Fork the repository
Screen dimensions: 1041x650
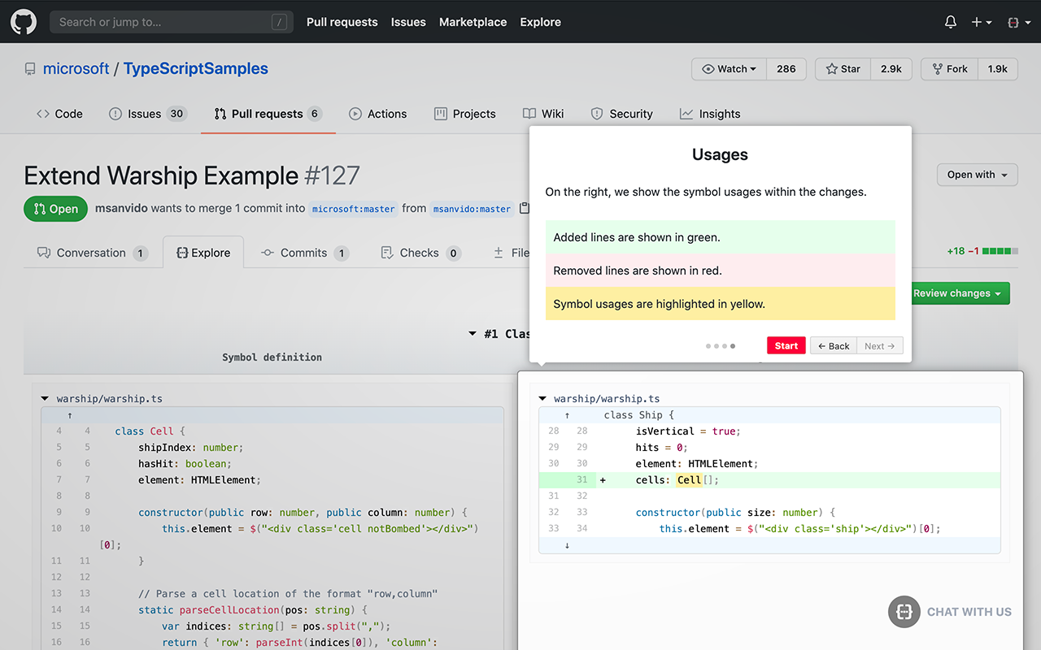click(x=949, y=69)
